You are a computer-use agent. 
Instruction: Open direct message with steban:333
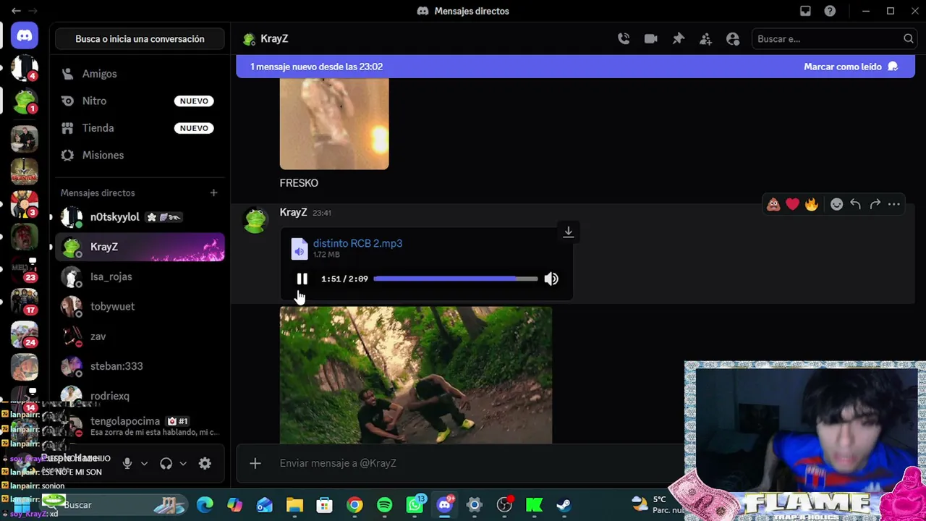tap(140, 366)
